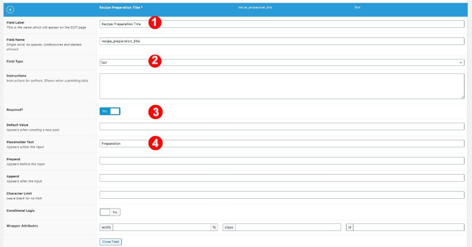Click the Character Limit input field

pos(282,195)
